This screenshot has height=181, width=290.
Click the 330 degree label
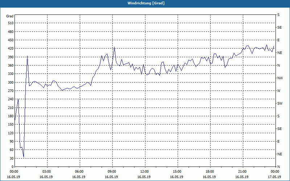pos(11,74)
